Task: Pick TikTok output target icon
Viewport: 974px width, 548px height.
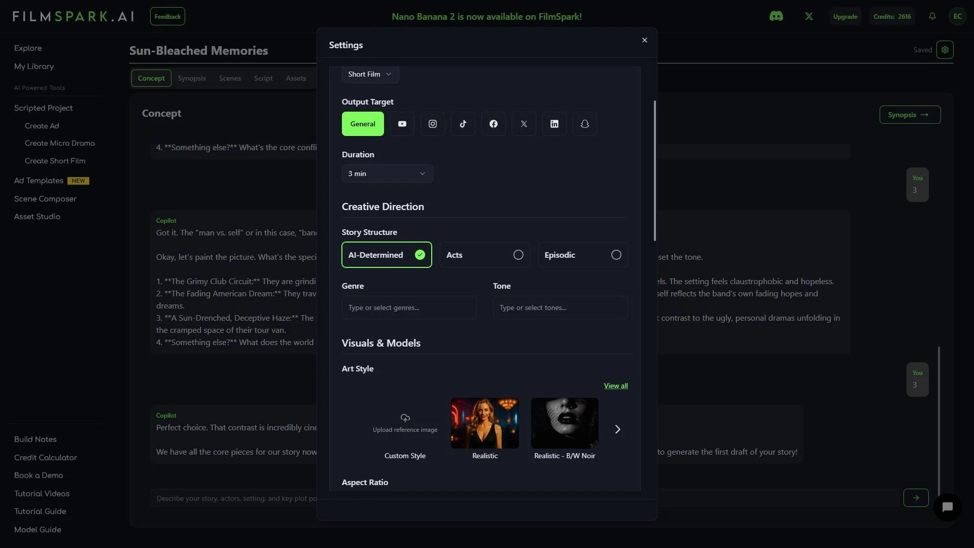Action: (x=463, y=124)
